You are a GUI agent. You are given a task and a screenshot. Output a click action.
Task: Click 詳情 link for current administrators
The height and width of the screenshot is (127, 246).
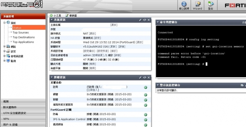(117, 55)
